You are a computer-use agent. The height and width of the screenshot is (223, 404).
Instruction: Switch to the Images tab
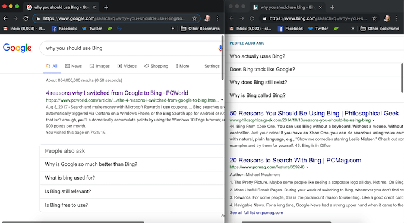tap(100, 66)
